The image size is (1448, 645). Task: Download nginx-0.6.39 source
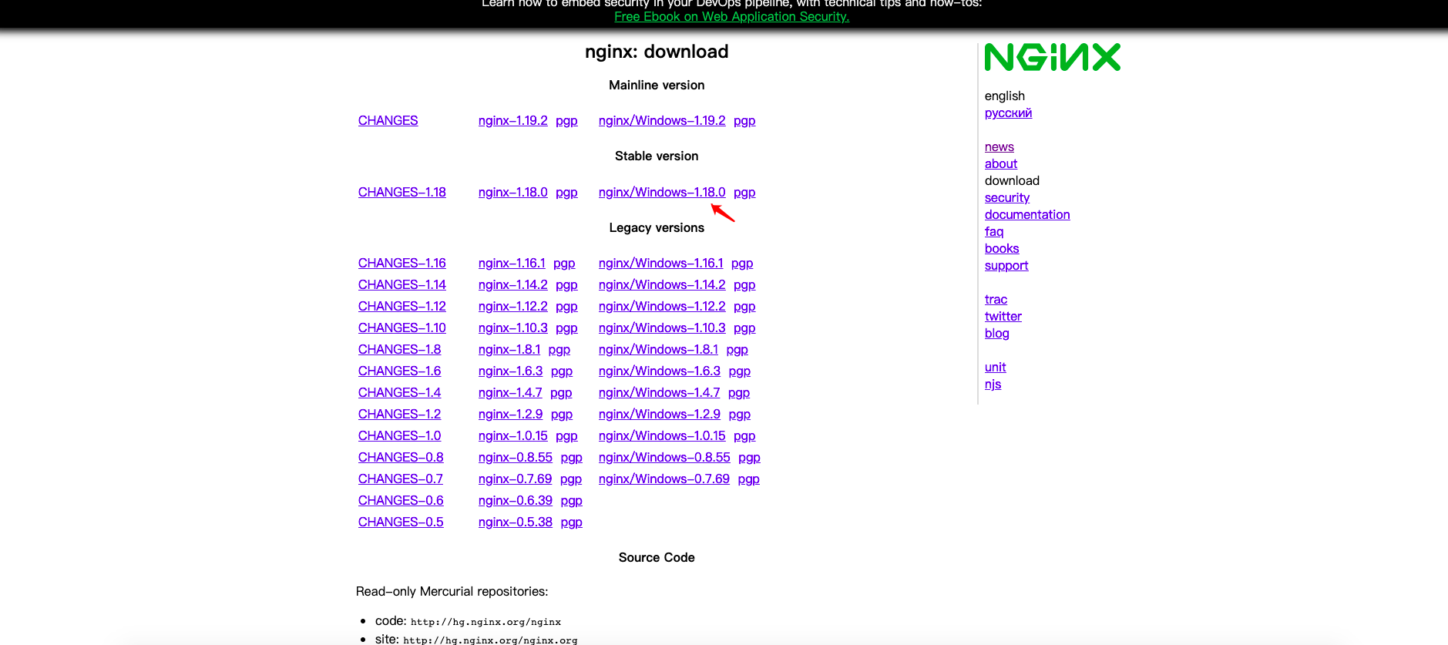click(x=516, y=501)
